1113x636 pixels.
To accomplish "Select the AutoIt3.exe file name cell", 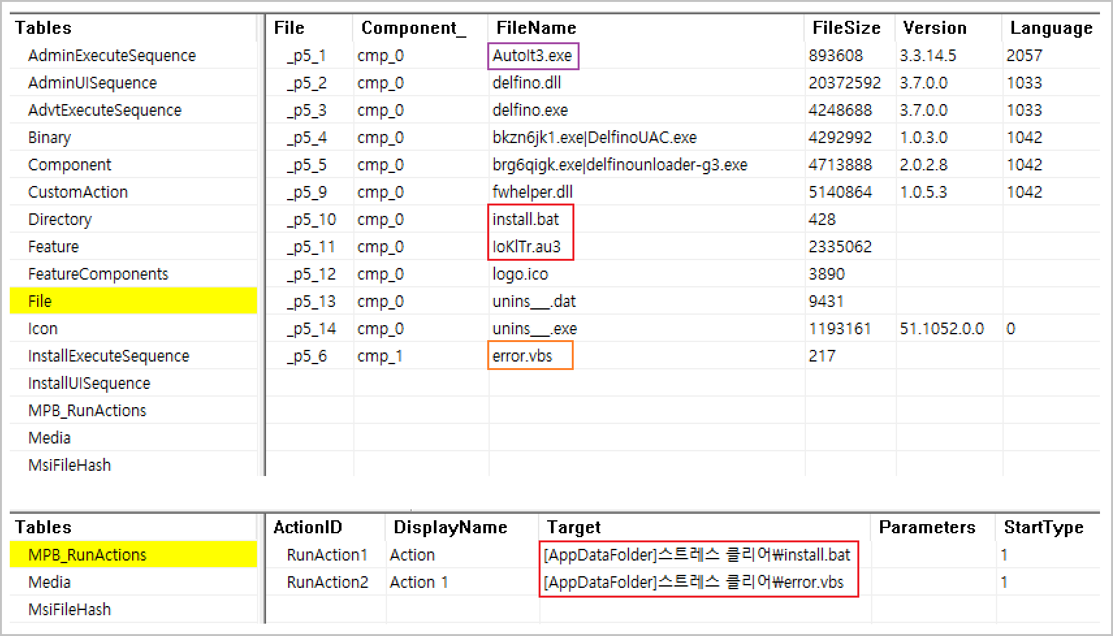I will [532, 55].
